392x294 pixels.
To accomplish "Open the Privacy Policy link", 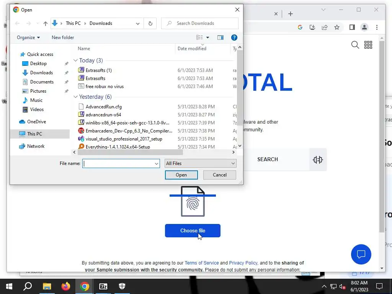I will (243, 263).
